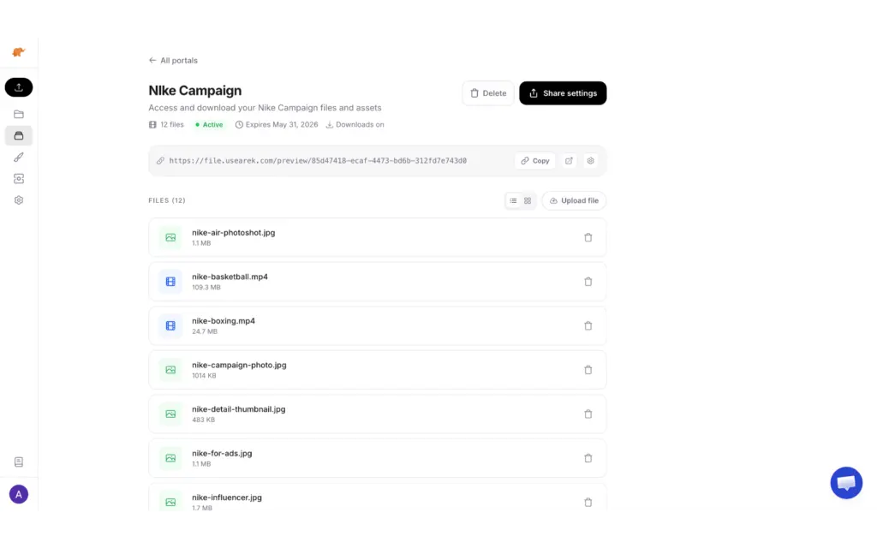
Task: Click image icon of nike-campaign-photo.jpg
Action: pos(170,370)
